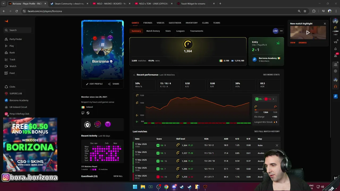The height and width of the screenshot is (191, 340).
Task: View all Guestbook entries
Action: coord(118,176)
